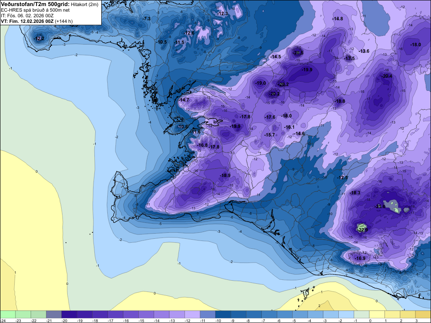Screen dimensions: 431x323
Task: Click the '(+144 h)' forecast offset text
Action: pyautogui.click(x=64, y=21)
